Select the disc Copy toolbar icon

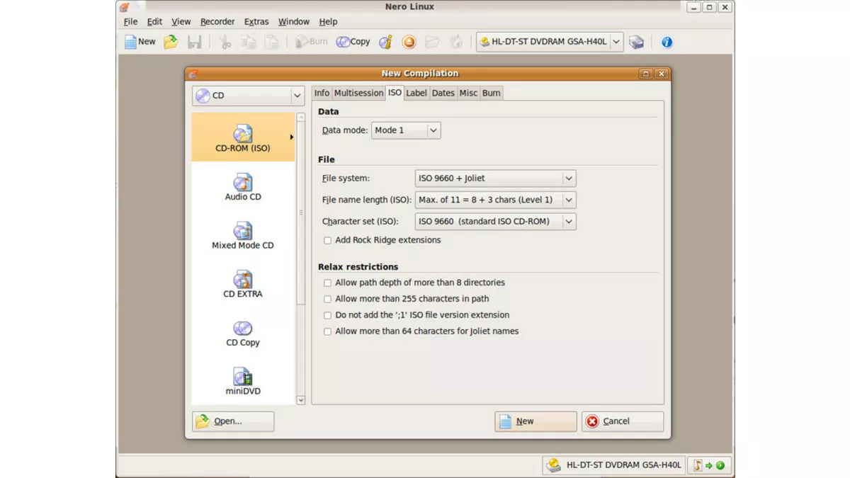click(x=352, y=41)
